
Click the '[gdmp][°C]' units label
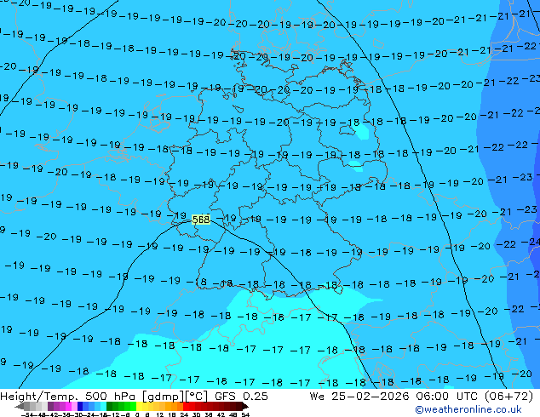pos(175,397)
